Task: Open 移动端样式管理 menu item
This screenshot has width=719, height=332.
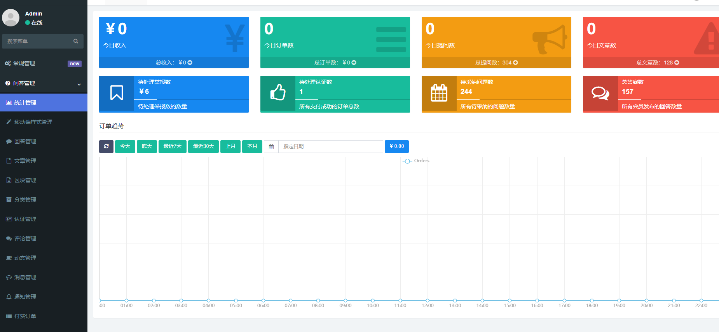Action: click(x=44, y=122)
